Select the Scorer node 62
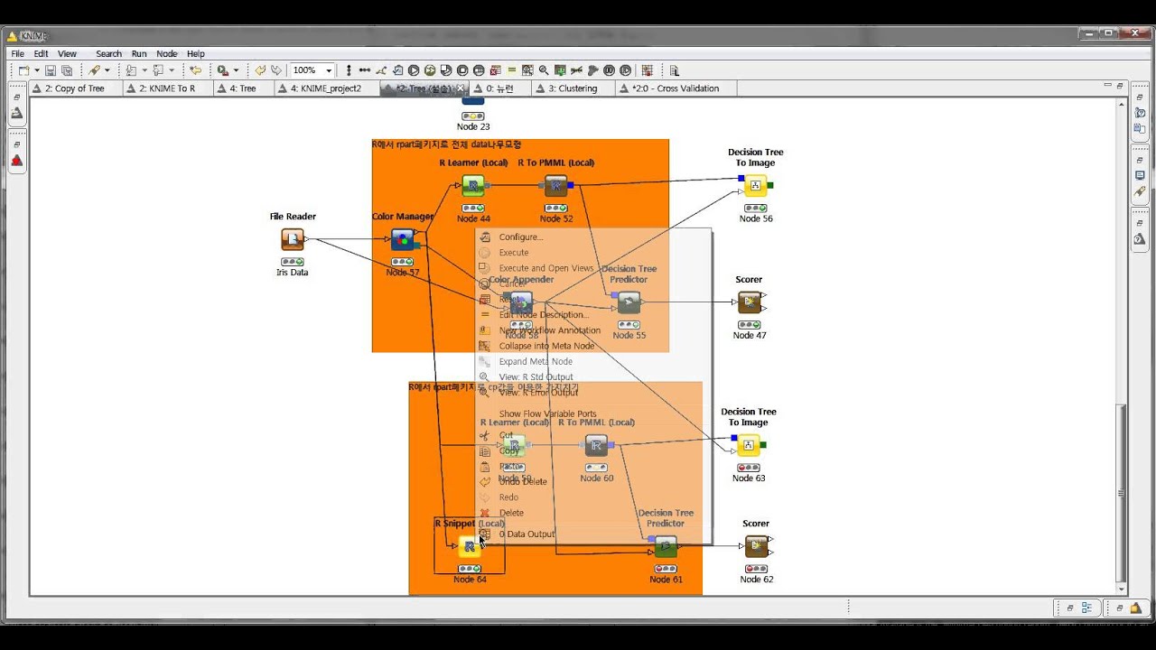1156x650 pixels. [x=756, y=546]
